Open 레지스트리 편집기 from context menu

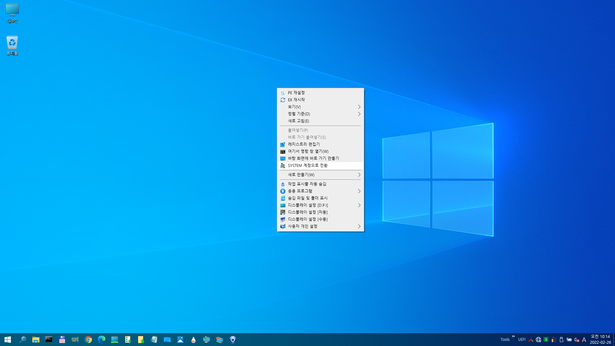point(320,144)
